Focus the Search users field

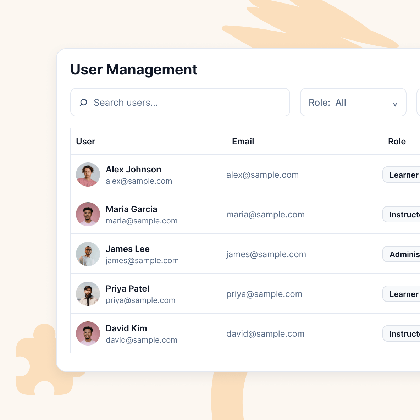pos(180,102)
